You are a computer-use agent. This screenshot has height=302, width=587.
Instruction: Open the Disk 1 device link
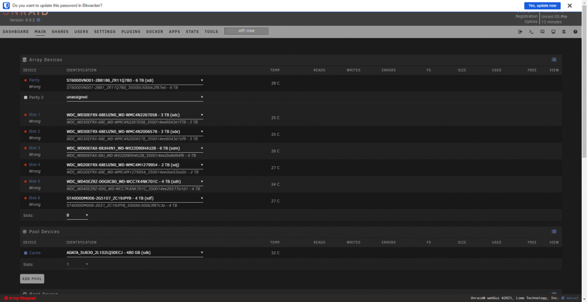tap(35, 115)
